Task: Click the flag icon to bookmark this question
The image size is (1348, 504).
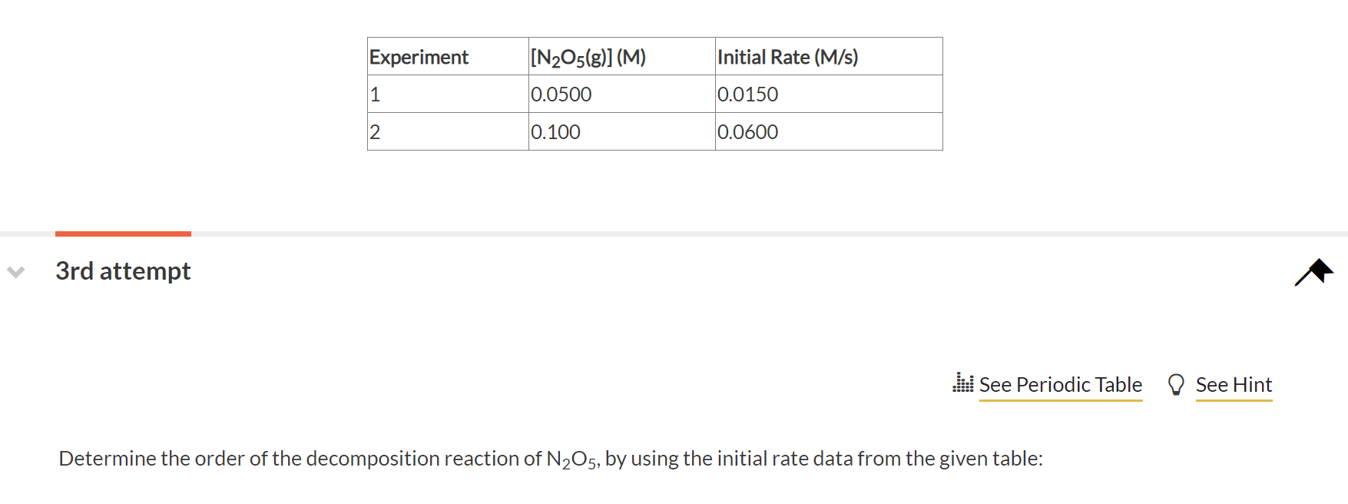Action: (x=1314, y=270)
